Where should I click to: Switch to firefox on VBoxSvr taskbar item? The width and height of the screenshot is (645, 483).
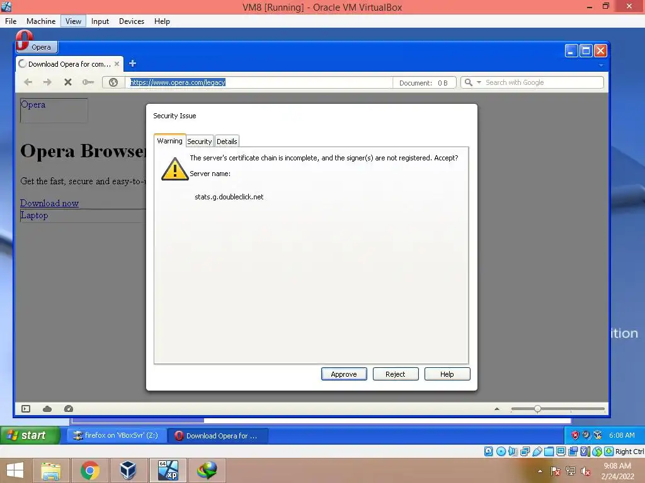(117, 435)
